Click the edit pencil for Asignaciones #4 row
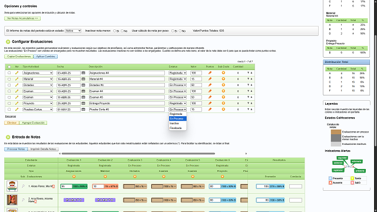Viewport: 377px width, 212px height. pyautogui.click(x=16, y=73)
